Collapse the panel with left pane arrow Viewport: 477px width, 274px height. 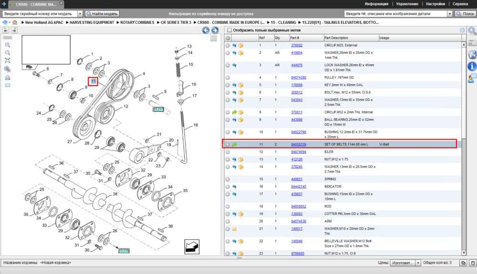pos(5,30)
